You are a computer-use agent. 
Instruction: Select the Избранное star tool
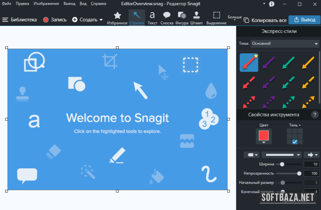point(117,18)
